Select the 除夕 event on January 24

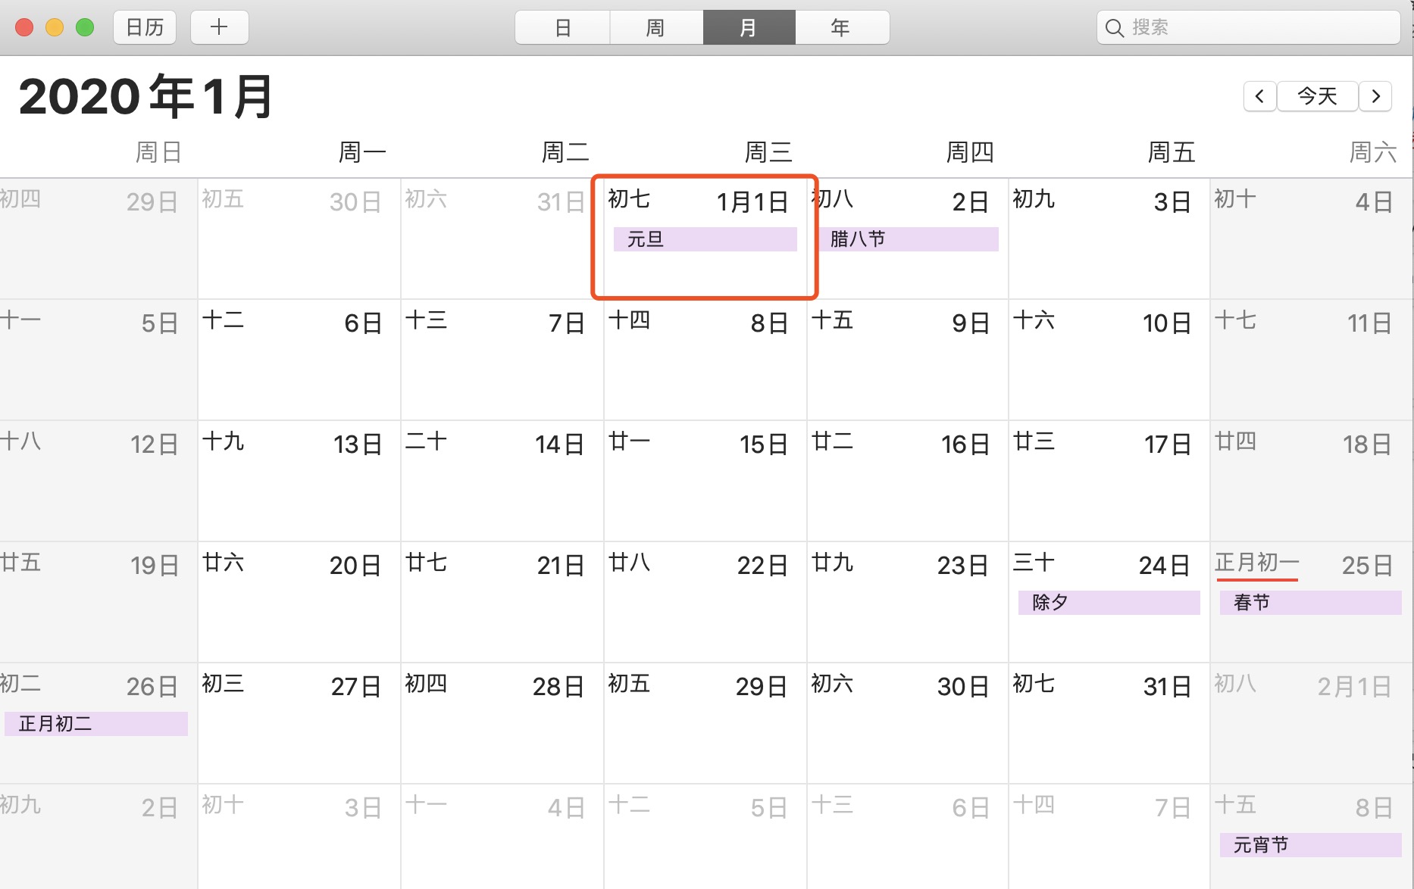[x=1109, y=603]
